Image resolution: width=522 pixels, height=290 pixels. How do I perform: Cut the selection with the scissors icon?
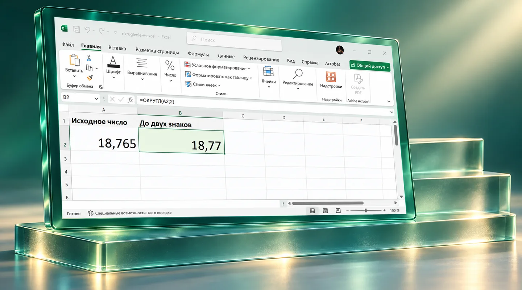click(x=89, y=58)
